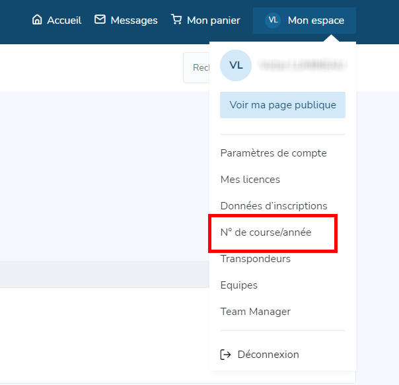Open Paramètres de compte
Image resolution: width=399 pixels, height=385 pixels.
pyautogui.click(x=273, y=153)
